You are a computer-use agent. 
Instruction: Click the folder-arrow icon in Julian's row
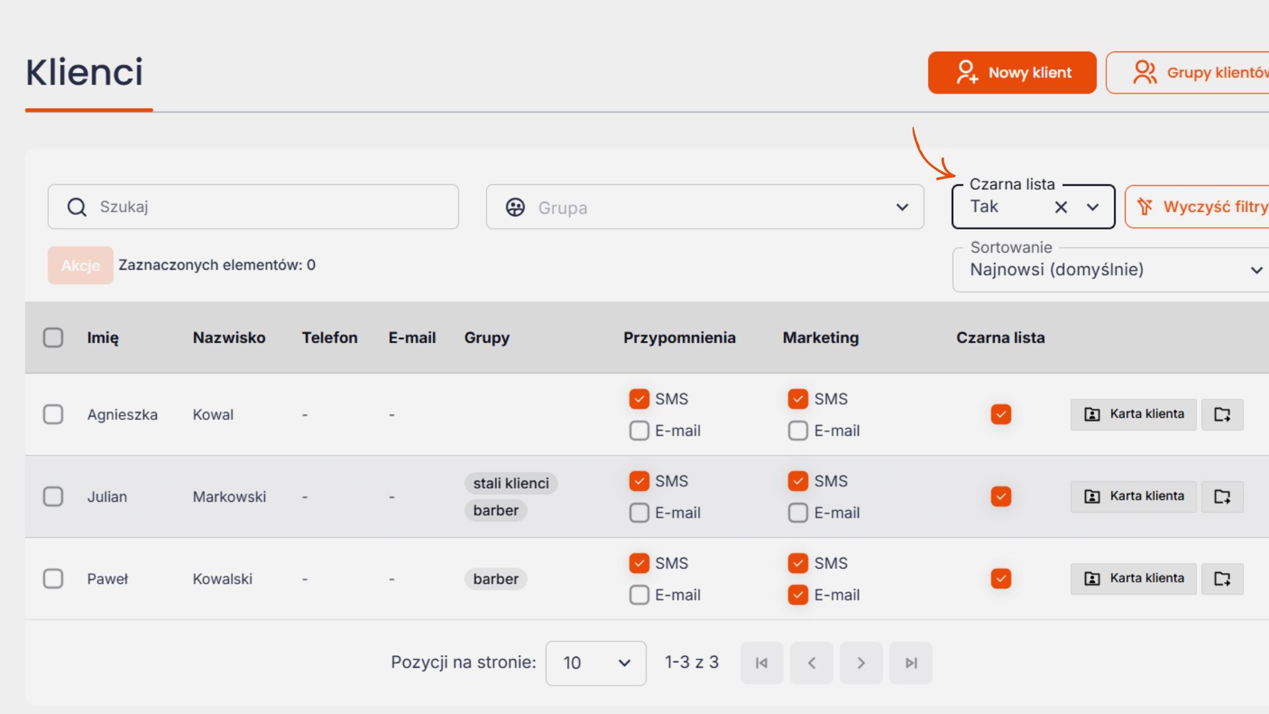tap(1222, 496)
